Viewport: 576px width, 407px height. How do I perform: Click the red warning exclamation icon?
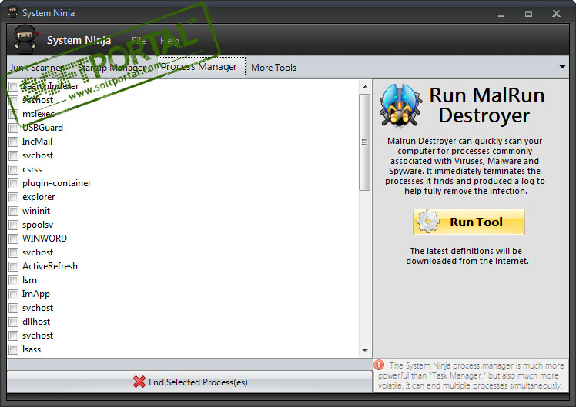tap(379, 365)
